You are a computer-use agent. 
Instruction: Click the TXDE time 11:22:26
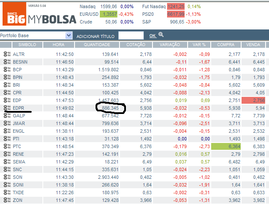(65, 192)
